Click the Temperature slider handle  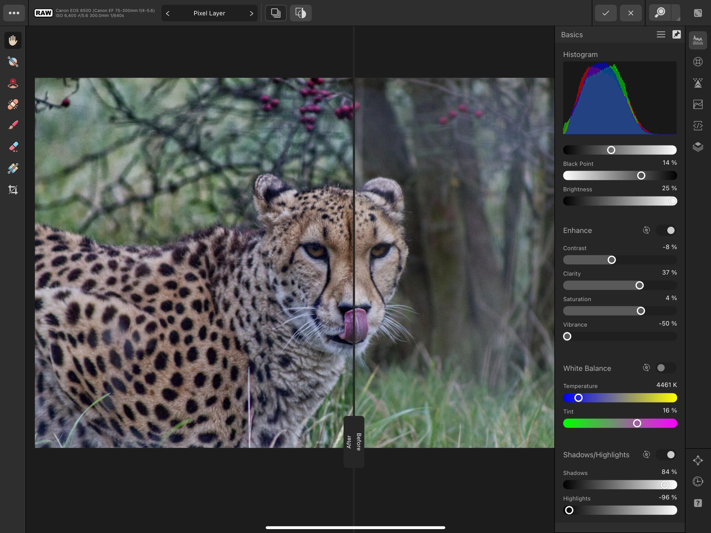click(x=578, y=398)
